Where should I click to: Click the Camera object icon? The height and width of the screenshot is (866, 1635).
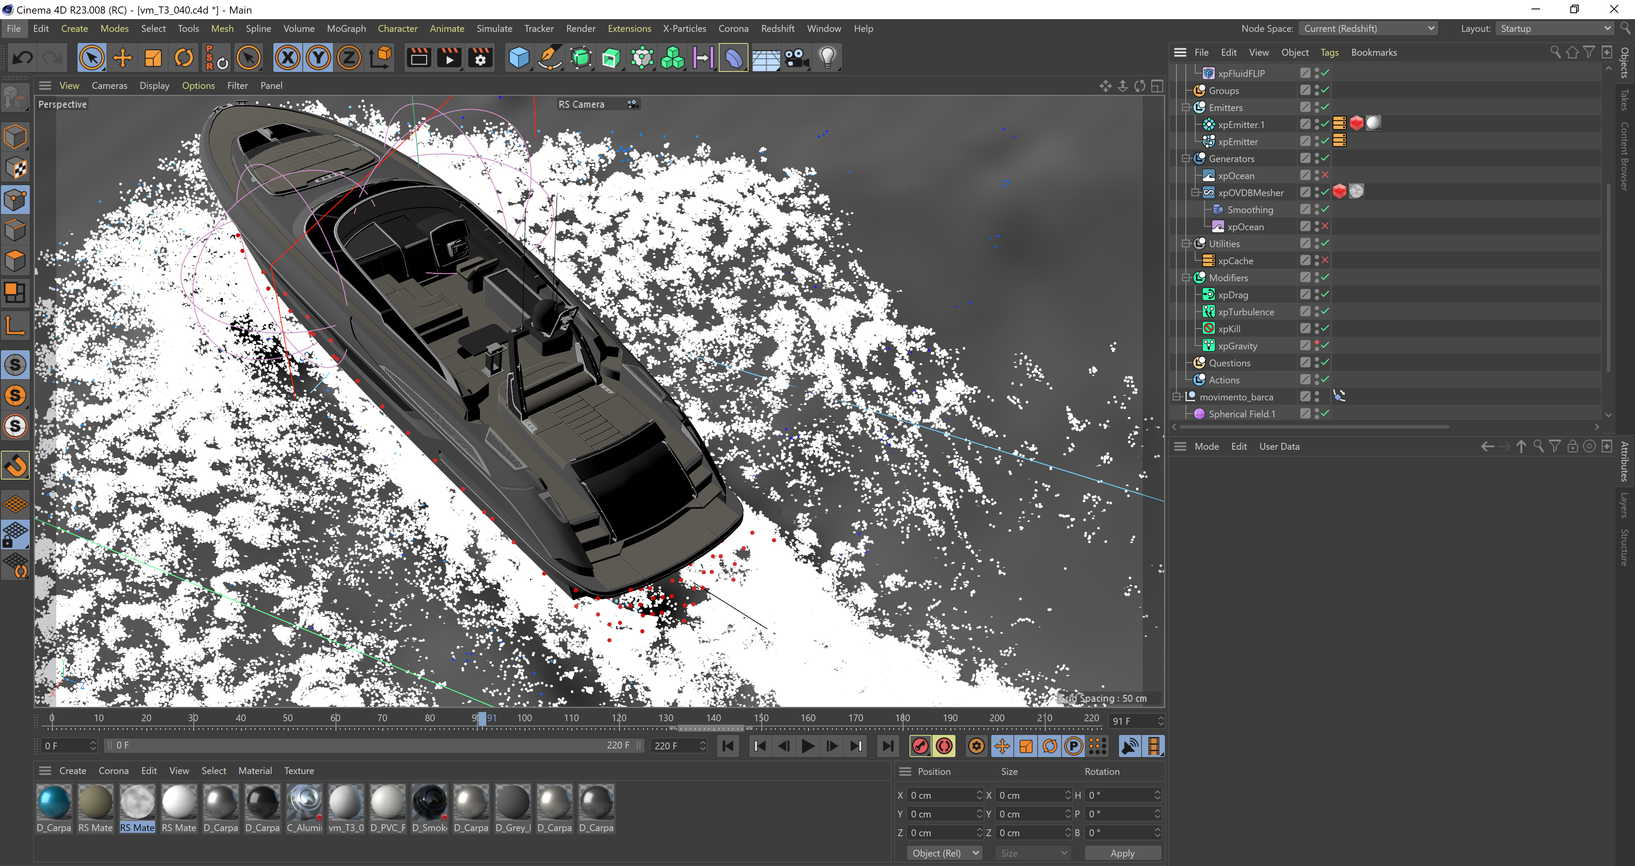tap(796, 58)
